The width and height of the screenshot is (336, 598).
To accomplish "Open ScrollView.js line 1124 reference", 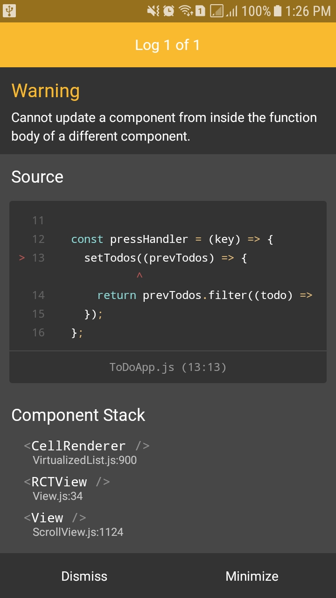I will point(77,532).
